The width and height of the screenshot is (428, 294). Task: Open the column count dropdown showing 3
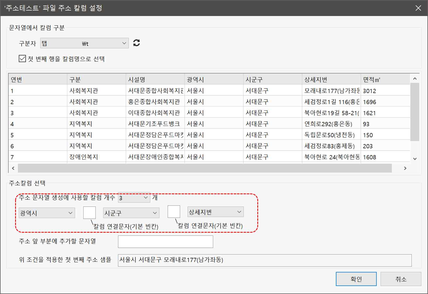pos(134,198)
